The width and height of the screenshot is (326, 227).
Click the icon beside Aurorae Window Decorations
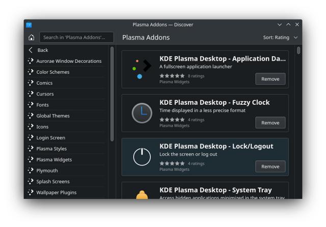(x=31, y=61)
